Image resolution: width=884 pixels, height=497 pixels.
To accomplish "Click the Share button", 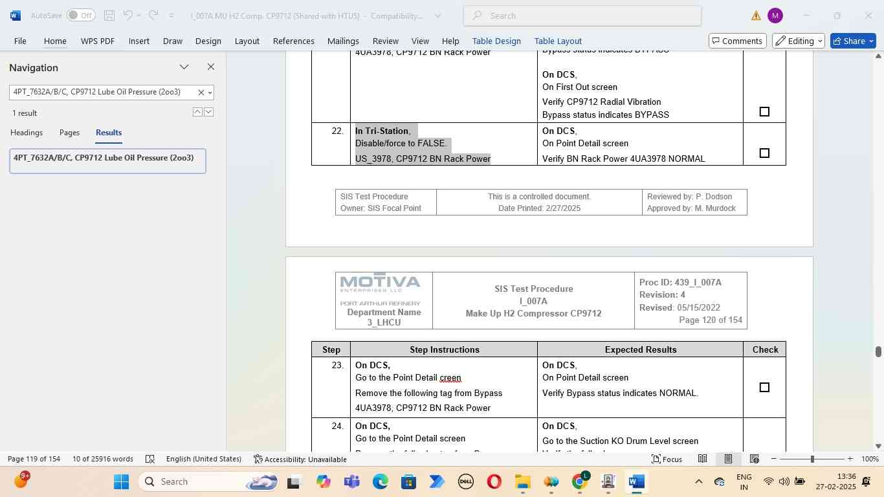I will click(x=853, y=41).
